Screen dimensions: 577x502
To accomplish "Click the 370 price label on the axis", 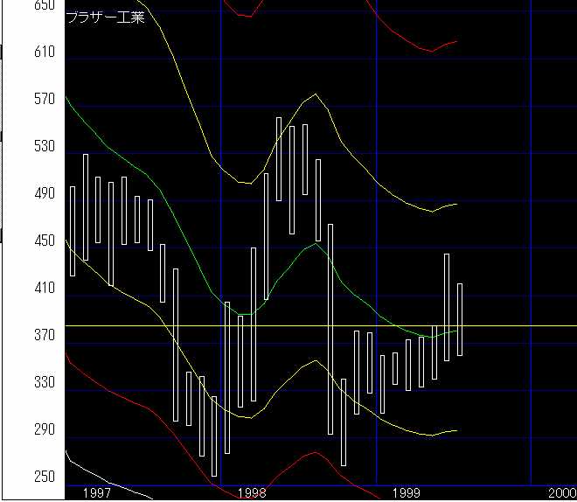I will [44, 336].
